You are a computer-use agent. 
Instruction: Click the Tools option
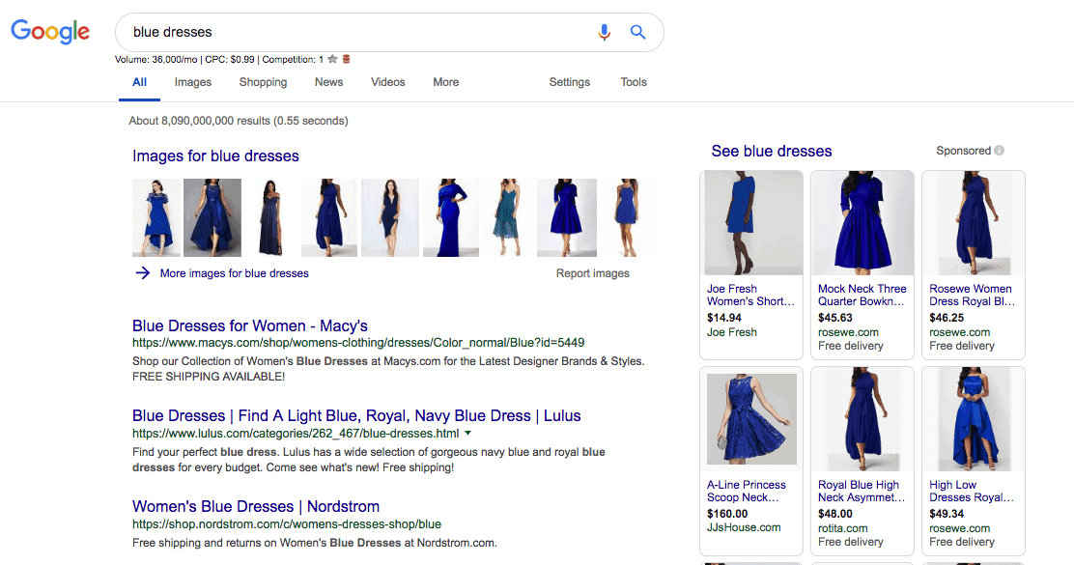click(x=634, y=82)
